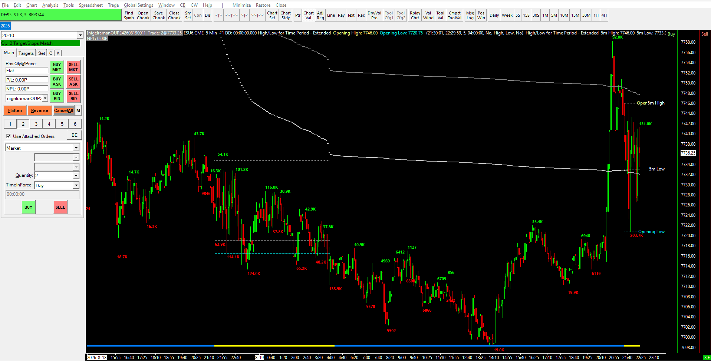Open Srv Set server settings

(188, 15)
